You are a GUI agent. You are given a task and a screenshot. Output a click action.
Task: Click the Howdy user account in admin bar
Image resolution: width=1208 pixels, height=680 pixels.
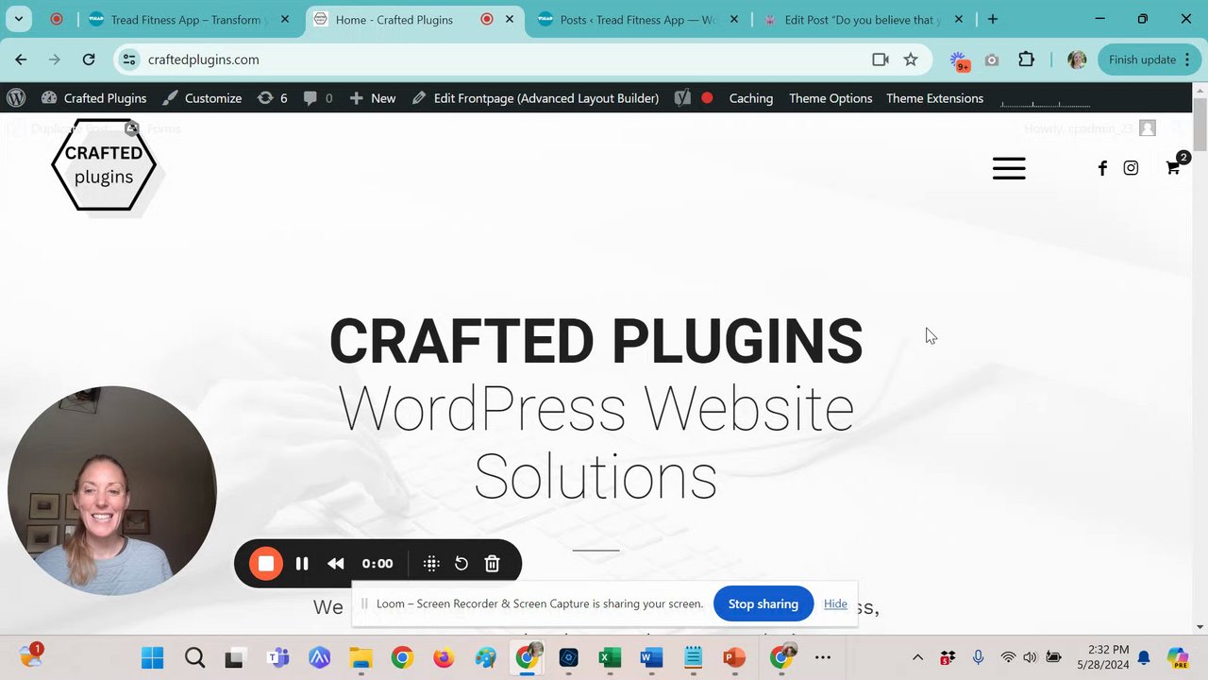coord(1090,128)
